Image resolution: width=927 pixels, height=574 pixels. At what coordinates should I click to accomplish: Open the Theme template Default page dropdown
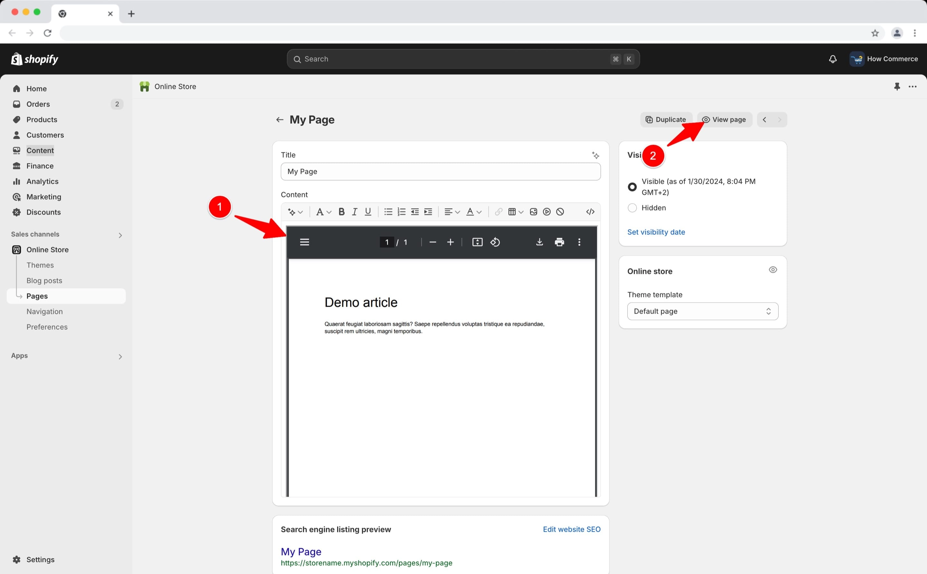703,311
